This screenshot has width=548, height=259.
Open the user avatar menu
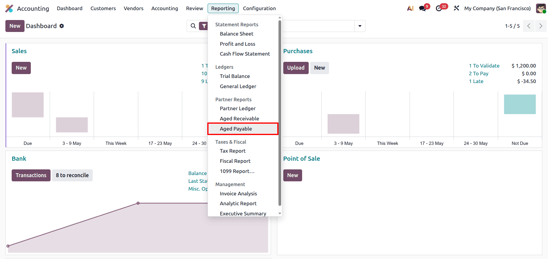pyautogui.click(x=541, y=8)
